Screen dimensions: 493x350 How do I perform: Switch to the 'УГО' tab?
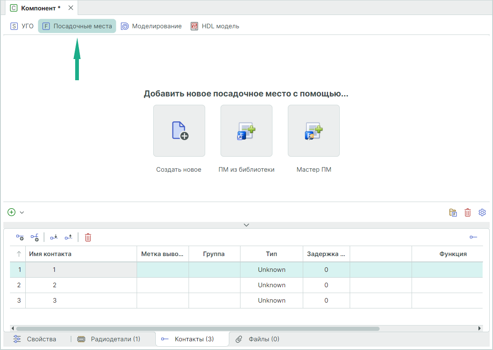point(22,26)
